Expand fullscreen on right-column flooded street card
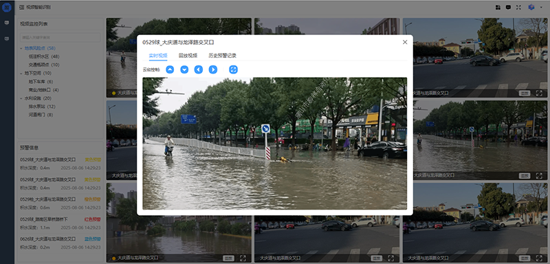This screenshot has width=550, height=264. [x=539, y=175]
